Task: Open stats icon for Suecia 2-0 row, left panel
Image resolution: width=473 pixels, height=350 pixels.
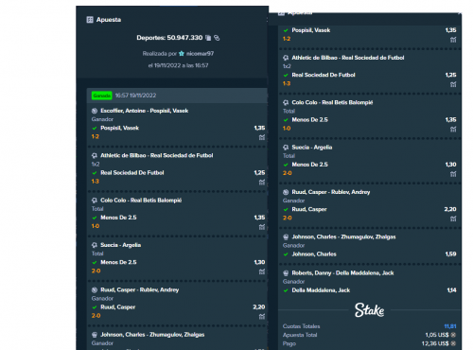Action: [x=262, y=271]
